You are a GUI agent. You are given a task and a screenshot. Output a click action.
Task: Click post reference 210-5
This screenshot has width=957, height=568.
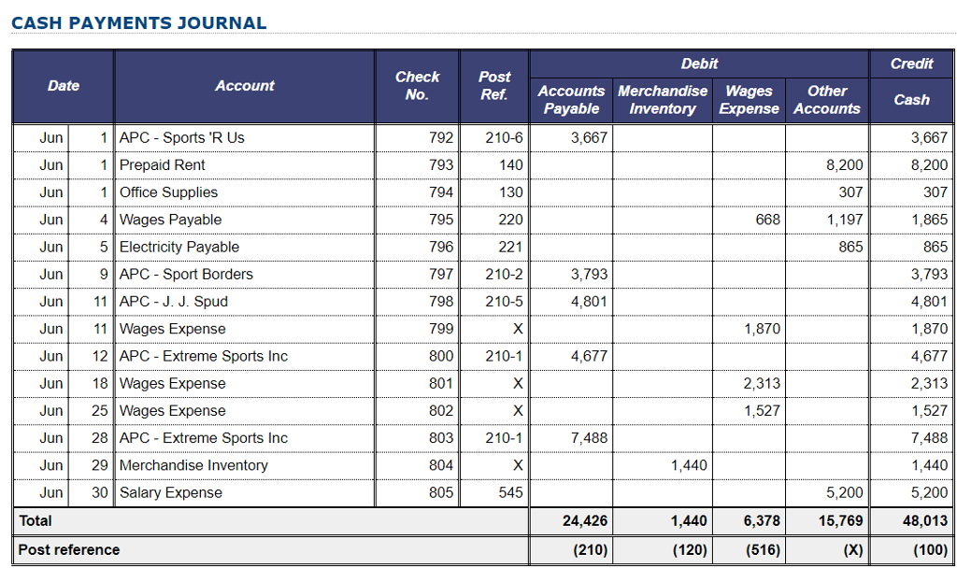tap(504, 302)
